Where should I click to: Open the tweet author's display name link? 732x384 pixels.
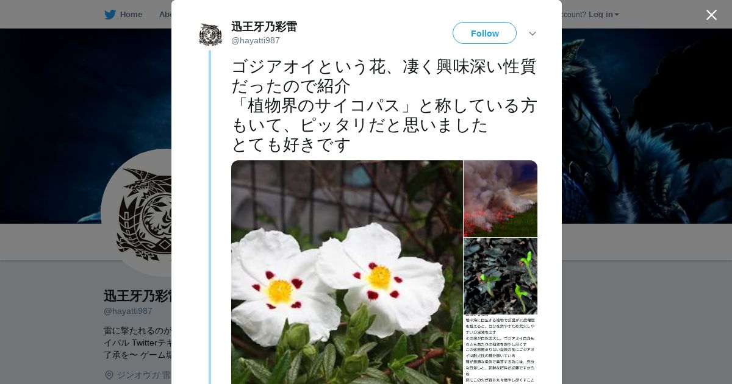(x=264, y=27)
